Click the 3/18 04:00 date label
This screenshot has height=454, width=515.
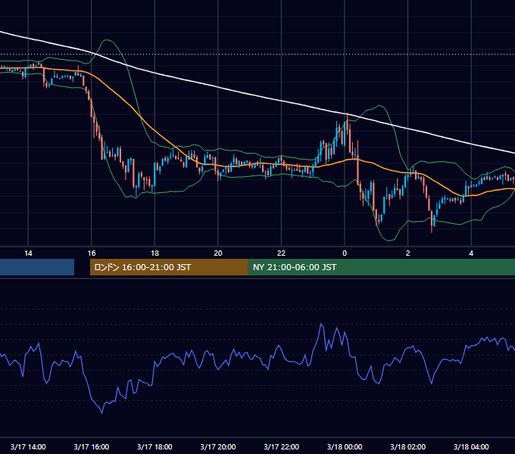[x=471, y=446]
